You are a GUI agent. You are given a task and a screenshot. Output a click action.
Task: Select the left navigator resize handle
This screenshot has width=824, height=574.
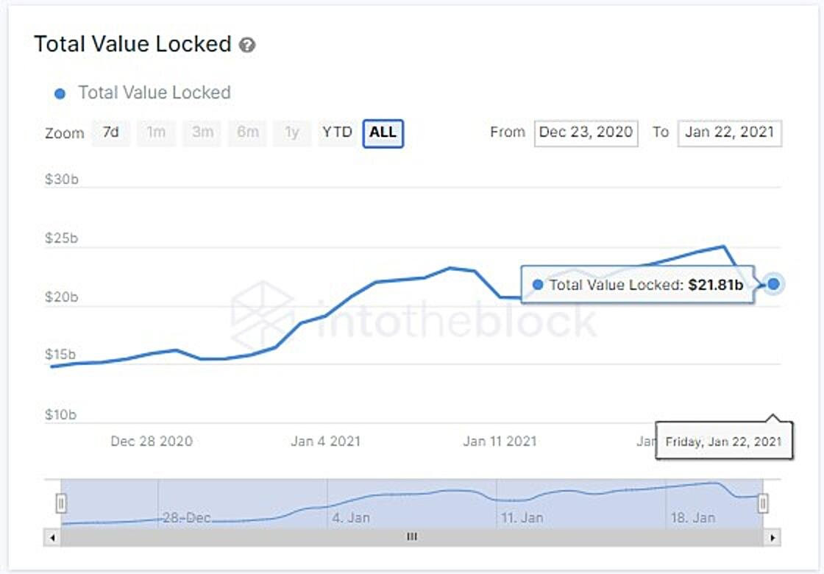click(x=62, y=503)
